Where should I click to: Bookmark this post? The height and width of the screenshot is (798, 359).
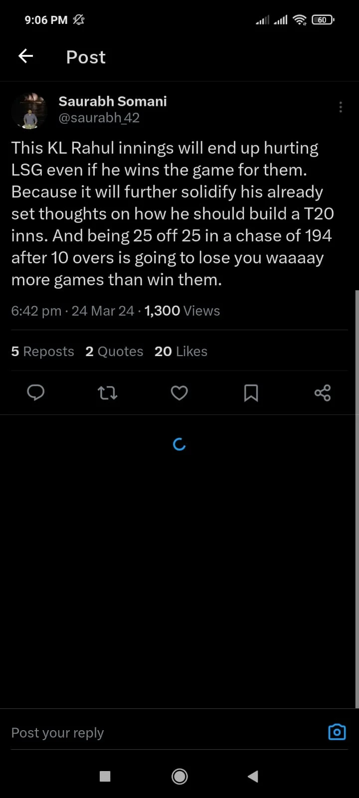[x=251, y=393]
